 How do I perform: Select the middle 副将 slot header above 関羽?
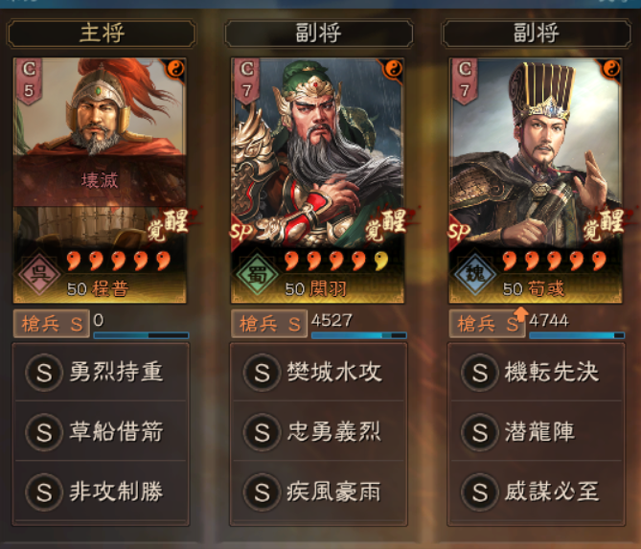click(319, 34)
